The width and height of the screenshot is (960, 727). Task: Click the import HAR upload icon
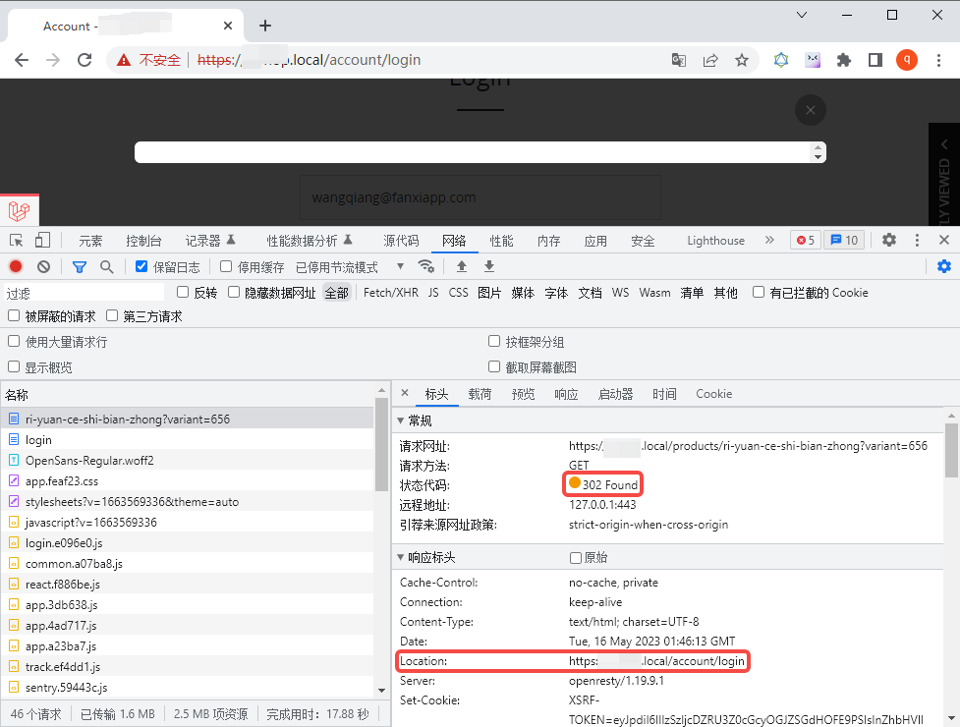[462, 266]
